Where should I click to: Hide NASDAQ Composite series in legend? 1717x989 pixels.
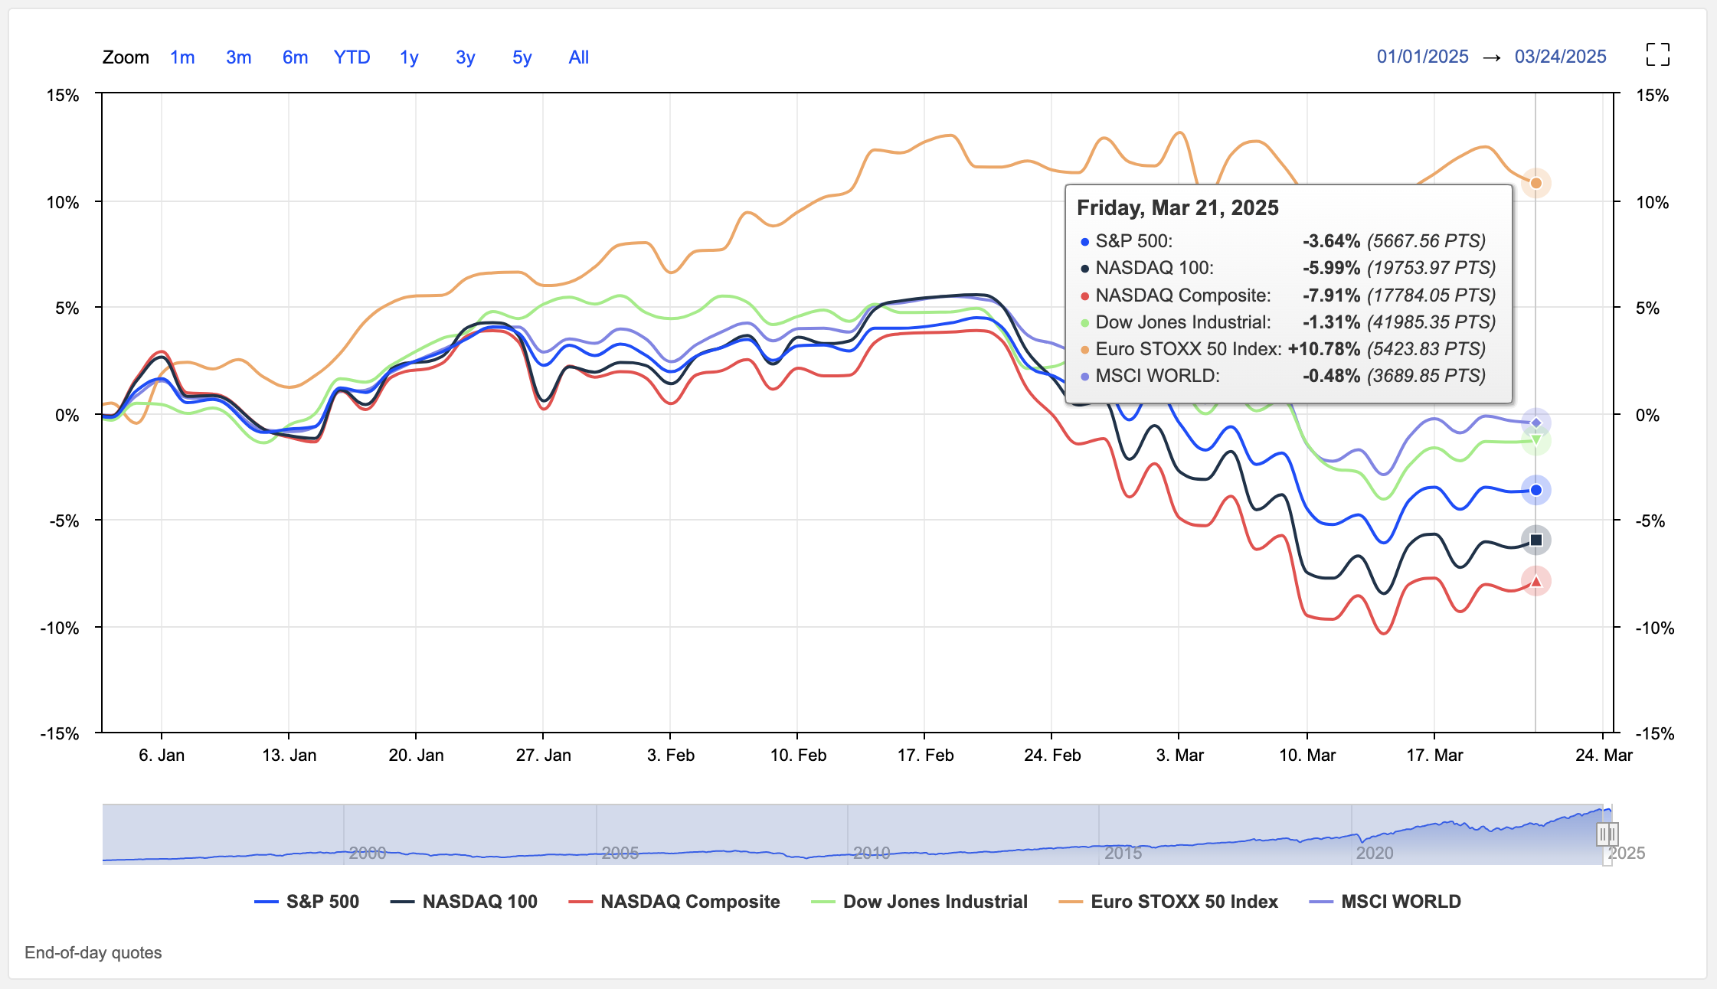pos(674,902)
